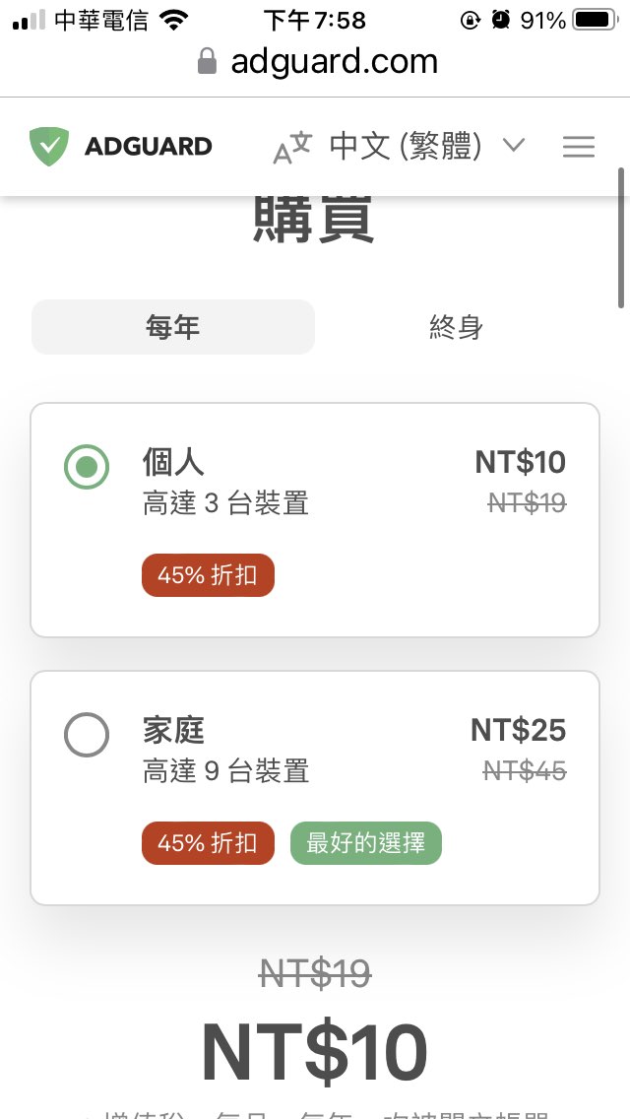The image size is (630, 1119).
Task: Tap the lock icon in address bar
Action: pos(207,62)
